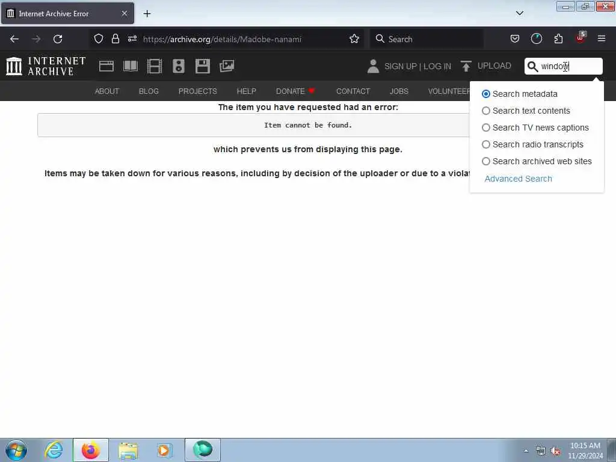Open Windows Explorer folder taskbar icon
The width and height of the screenshot is (616, 462).
click(128, 450)
